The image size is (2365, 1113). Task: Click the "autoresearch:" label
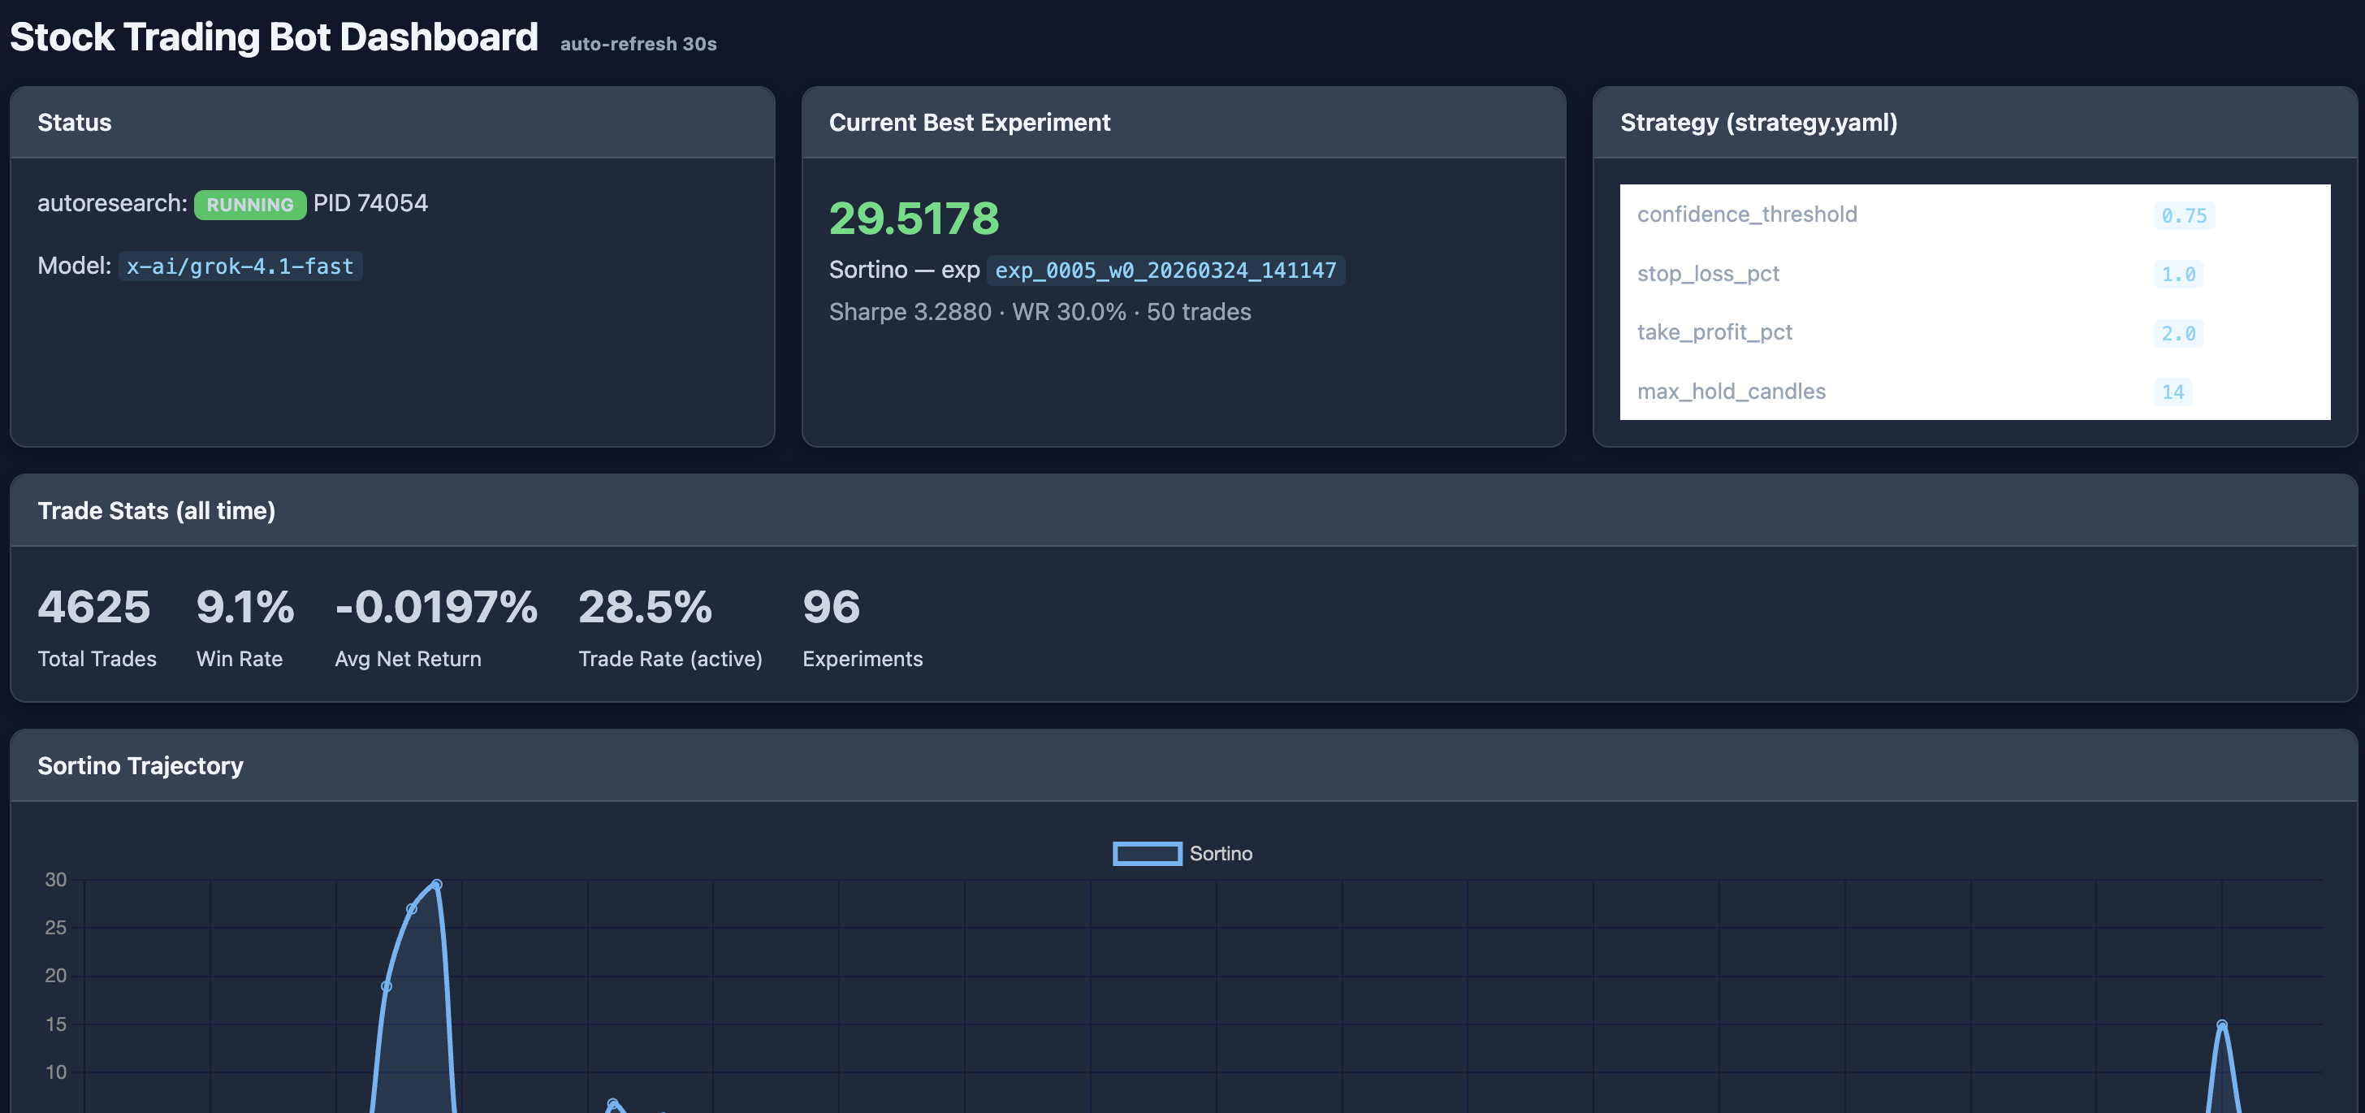tap(112, 203)
